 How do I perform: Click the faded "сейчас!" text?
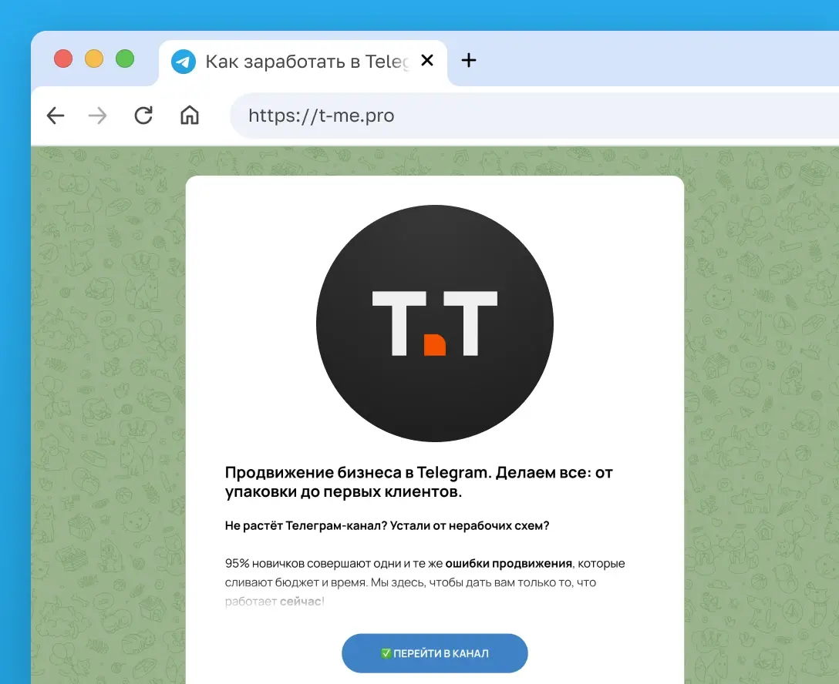tap(302, 601)
